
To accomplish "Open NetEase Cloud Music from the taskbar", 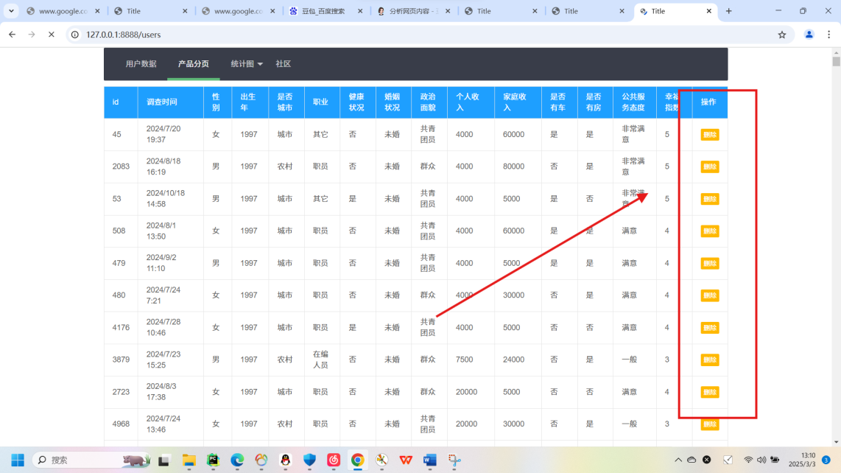I will 334,460.
